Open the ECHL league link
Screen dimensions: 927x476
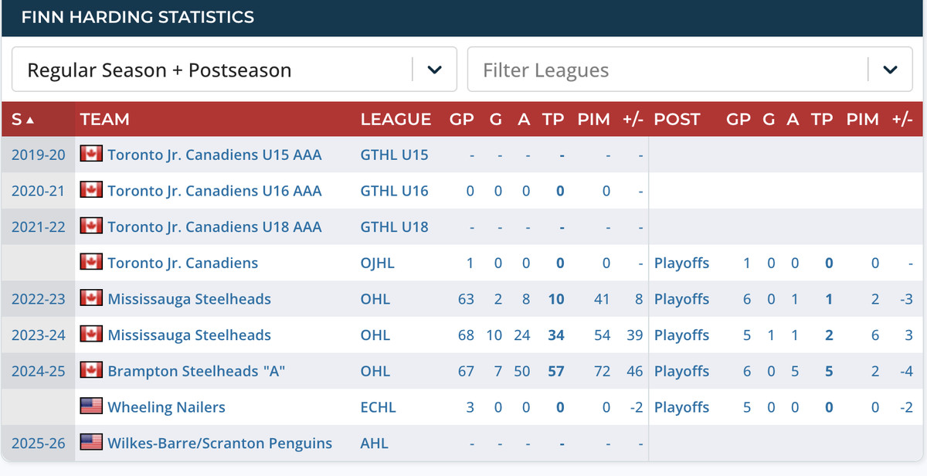tap(378, 407)
